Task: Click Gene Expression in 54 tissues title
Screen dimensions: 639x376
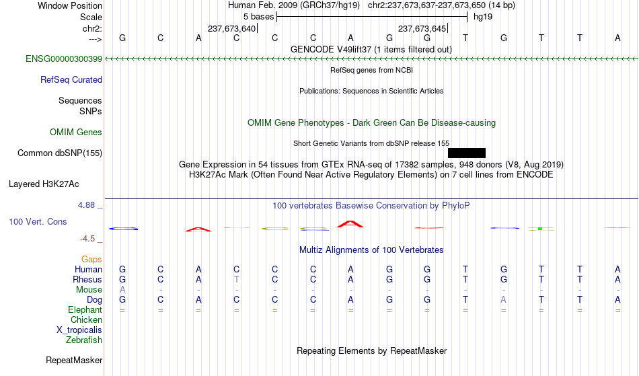Action: 371,164
